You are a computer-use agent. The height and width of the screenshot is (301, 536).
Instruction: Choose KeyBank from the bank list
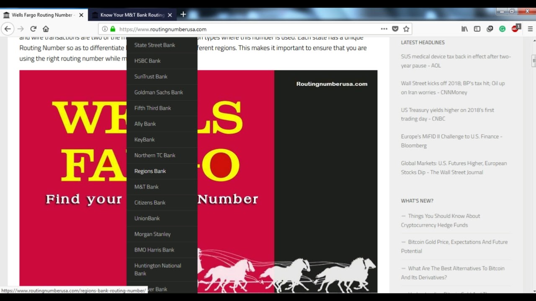pyautogui.click(x=162, y=140)
